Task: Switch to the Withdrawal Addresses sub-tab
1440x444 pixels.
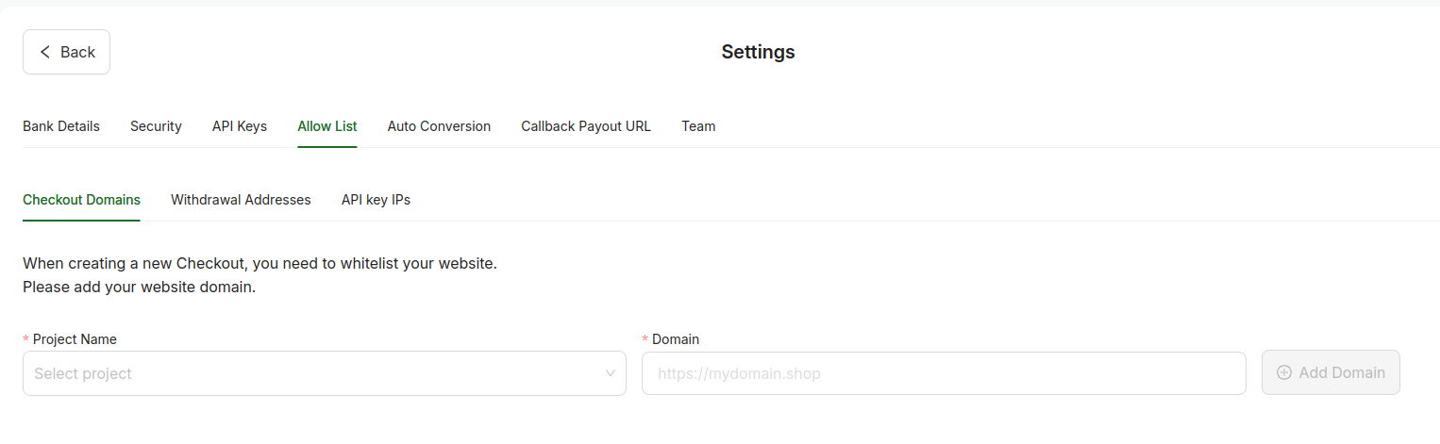Action: point(241,200)
